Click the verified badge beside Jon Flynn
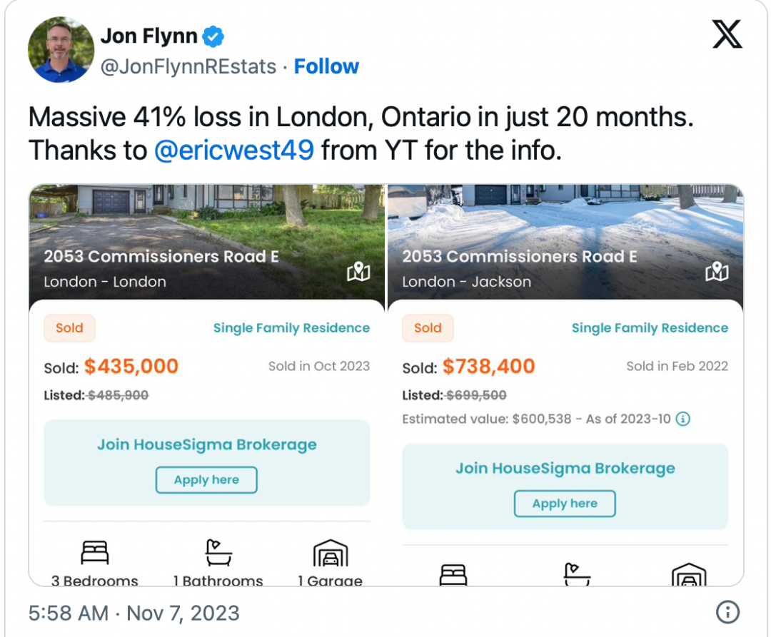This screenshot has height=637, width=771. pyautogui.click(x=213, y=36)
